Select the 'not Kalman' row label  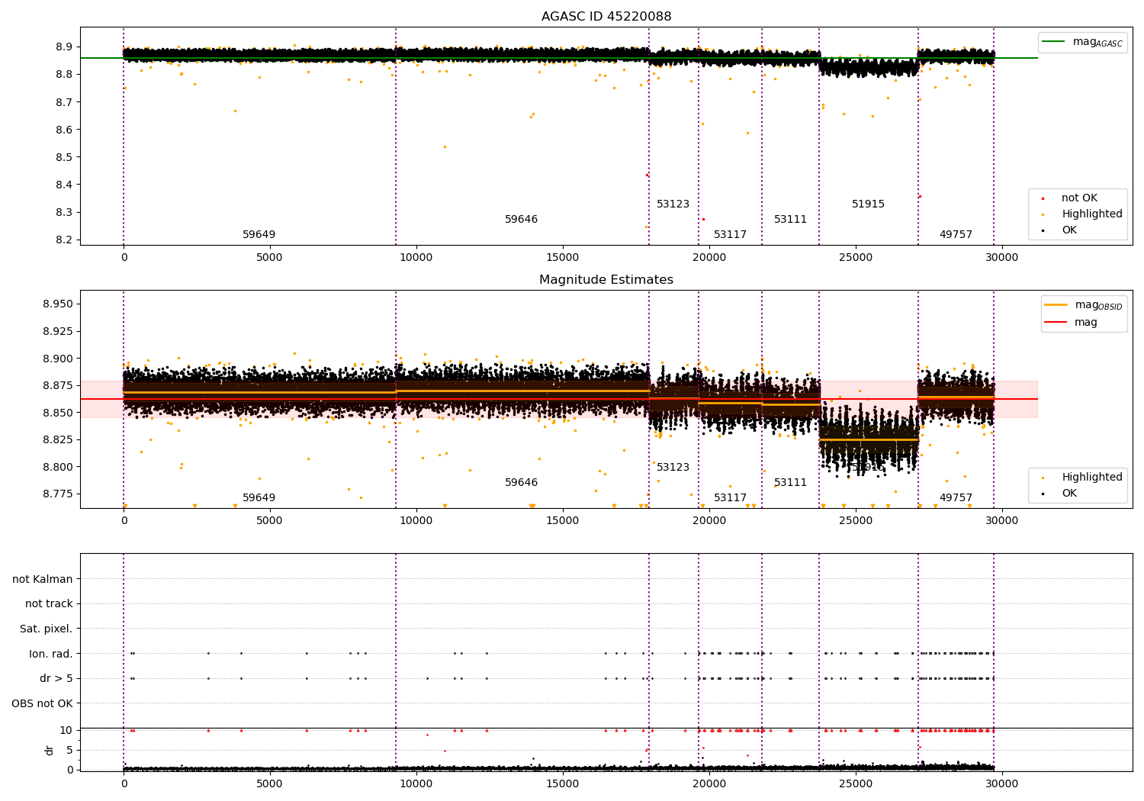(x=43, y=579)
